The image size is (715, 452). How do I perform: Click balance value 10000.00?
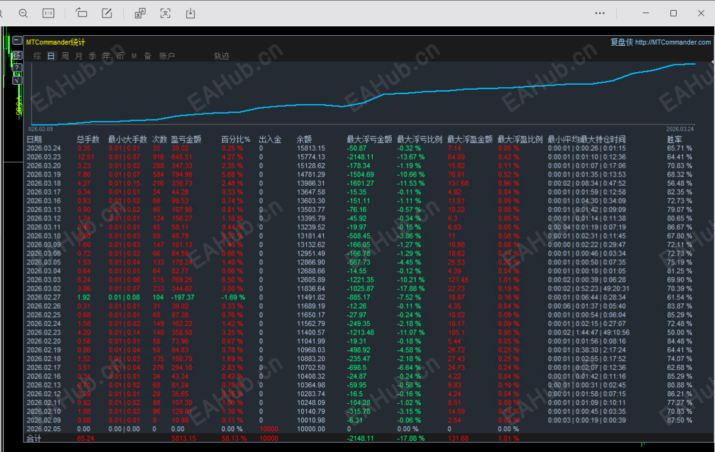click(x=311, y=429)
